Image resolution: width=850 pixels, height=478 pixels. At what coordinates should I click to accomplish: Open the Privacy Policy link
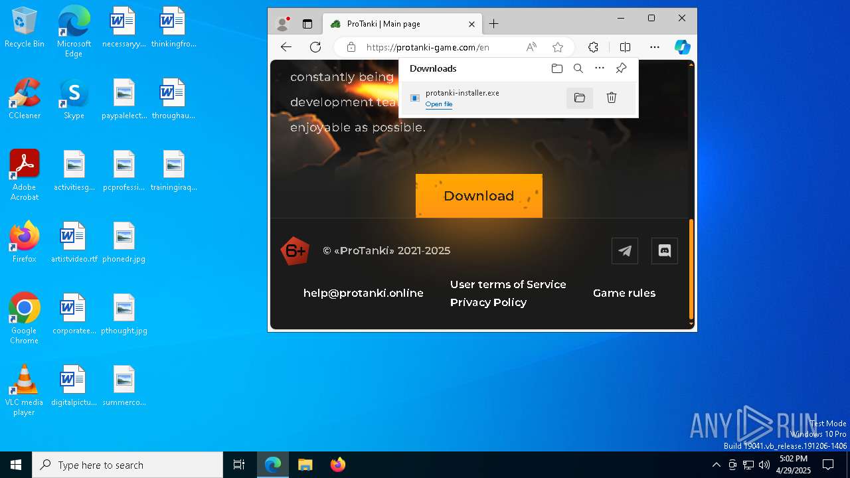pos(488,302)
